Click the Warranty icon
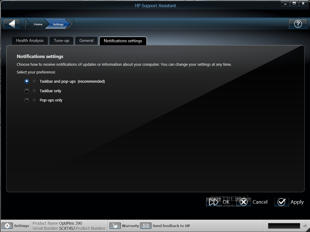The width and height of the screenshot is (310, 232). coord(115,226)
